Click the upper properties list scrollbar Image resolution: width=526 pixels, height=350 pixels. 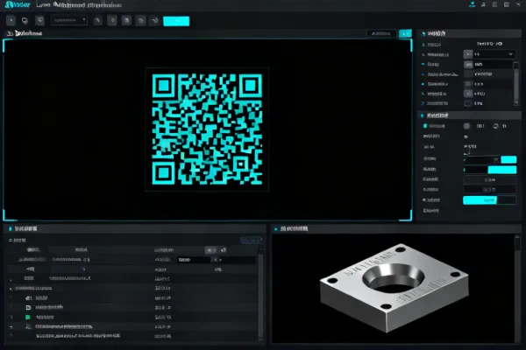point(516,83)
